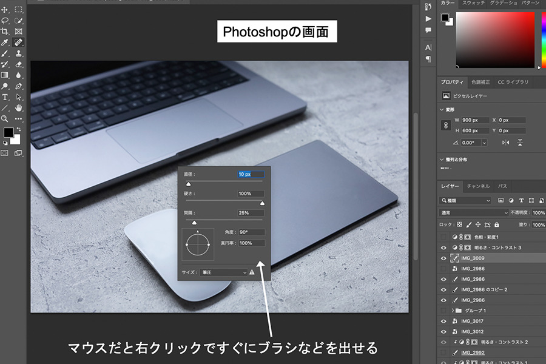Viewport: 546px width, 364px height.
Task: Select the Type tool
Action: 4,97
